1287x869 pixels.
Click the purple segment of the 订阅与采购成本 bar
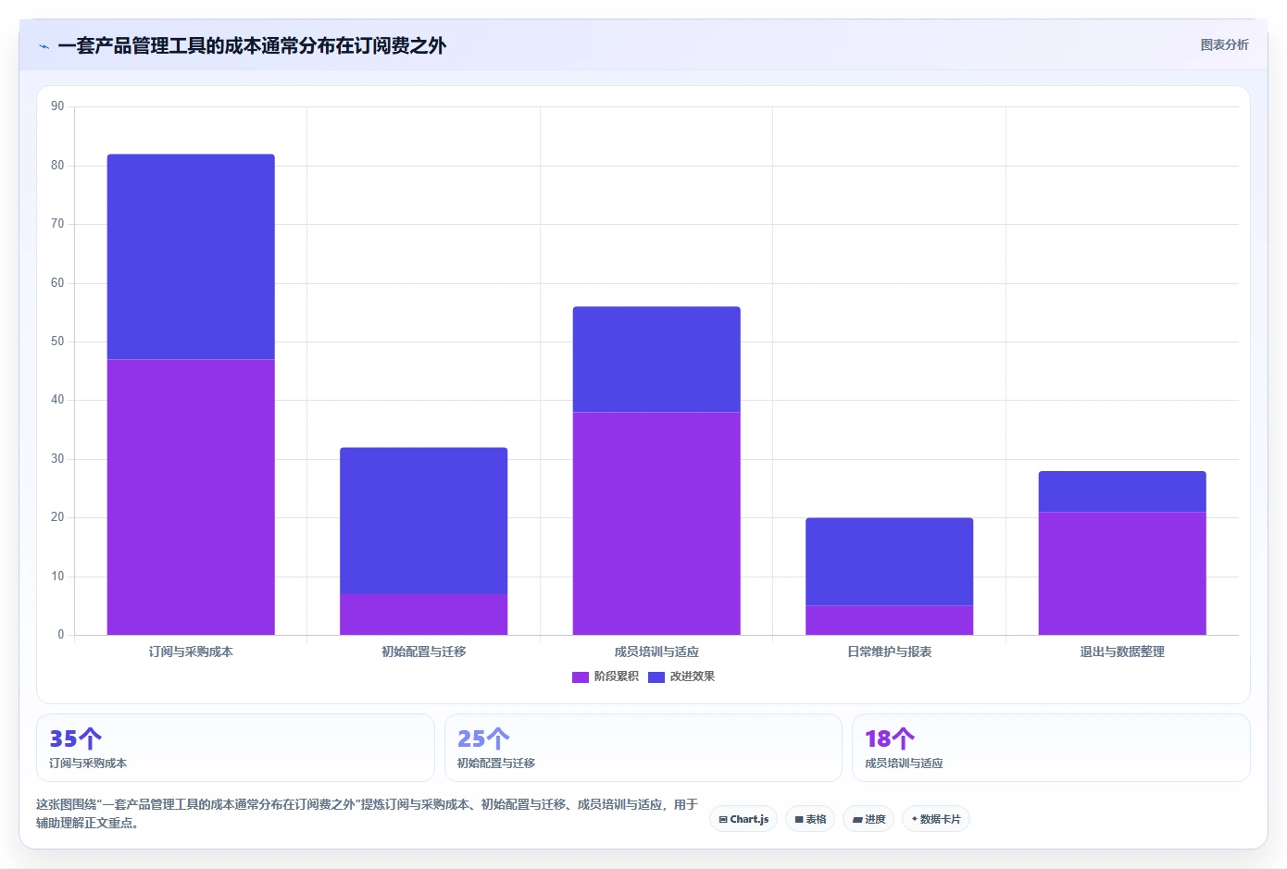(x=191, y=497)
